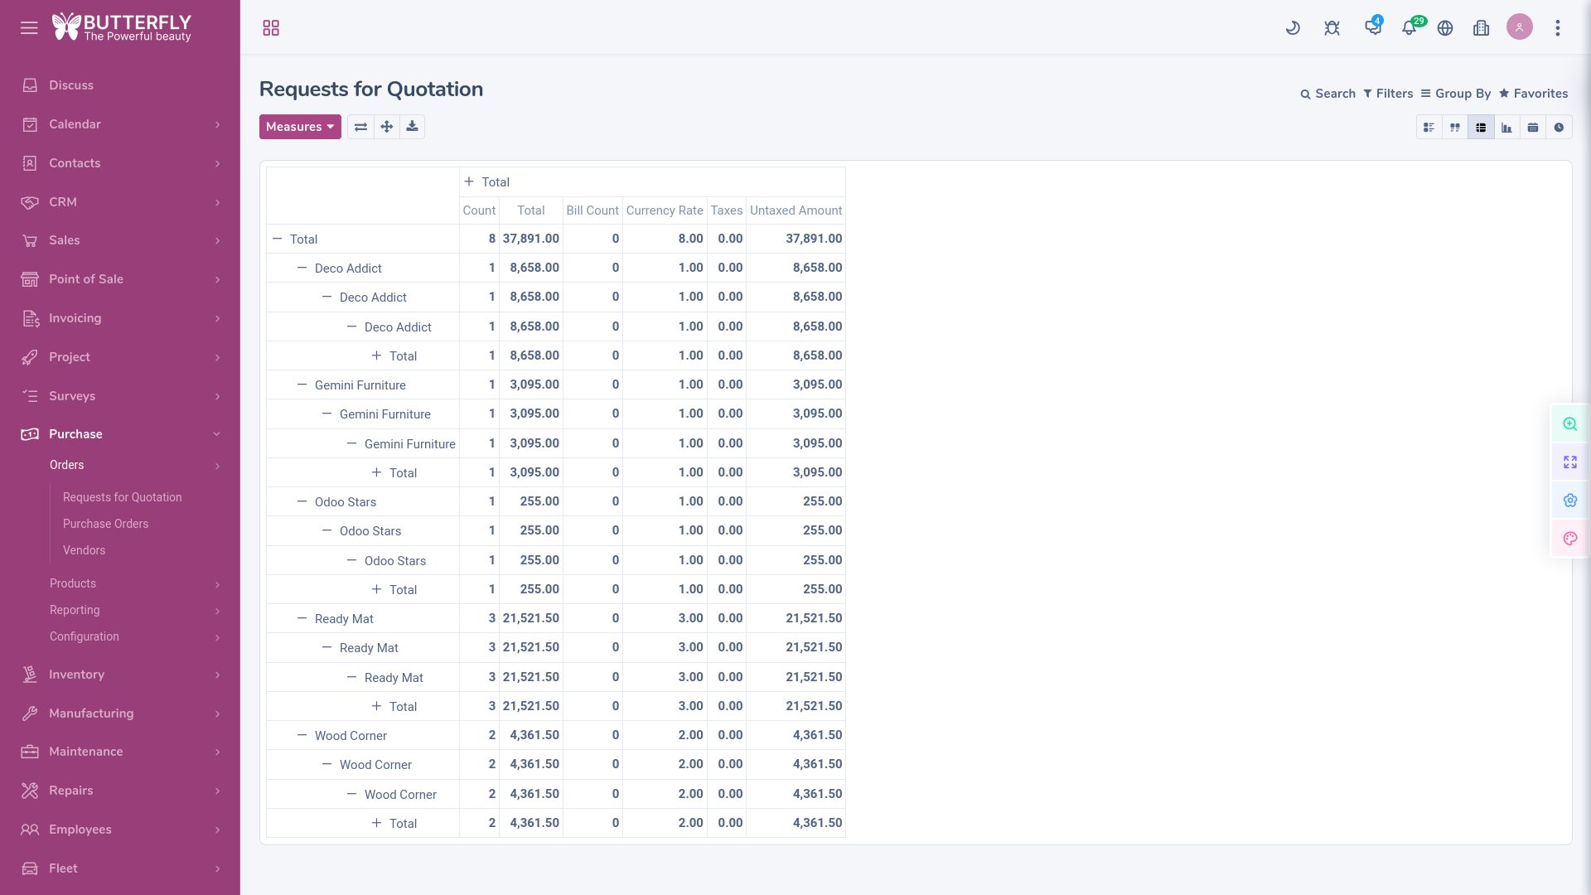Click the 37,891.00 Total cell
Screen dimensions: 1591x895
pos(531,239)
